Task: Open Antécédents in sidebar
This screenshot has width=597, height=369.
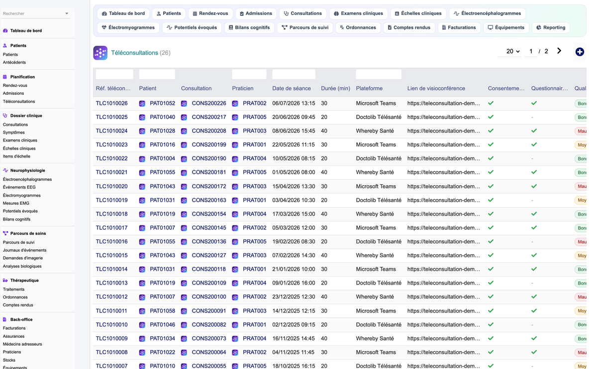Action: tap(14, 63)
